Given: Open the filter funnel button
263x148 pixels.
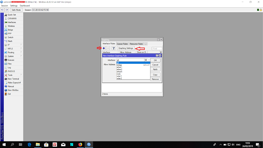Looking at the screenshot, I should 113,49.
